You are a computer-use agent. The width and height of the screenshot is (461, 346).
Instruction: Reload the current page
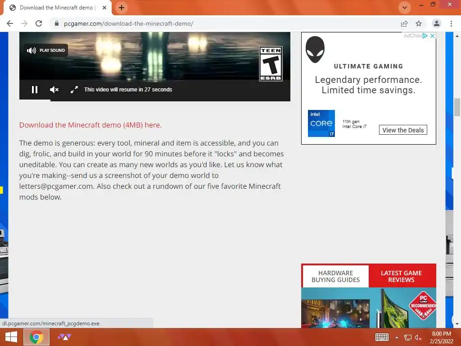click(x=39, y=23)
